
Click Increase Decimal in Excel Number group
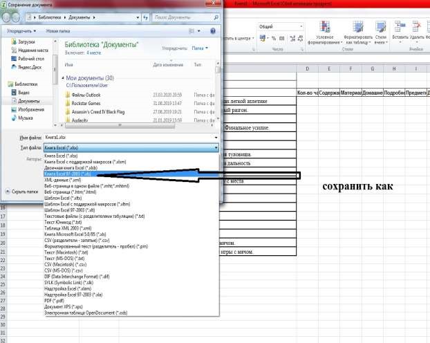[x=292, y=39]
